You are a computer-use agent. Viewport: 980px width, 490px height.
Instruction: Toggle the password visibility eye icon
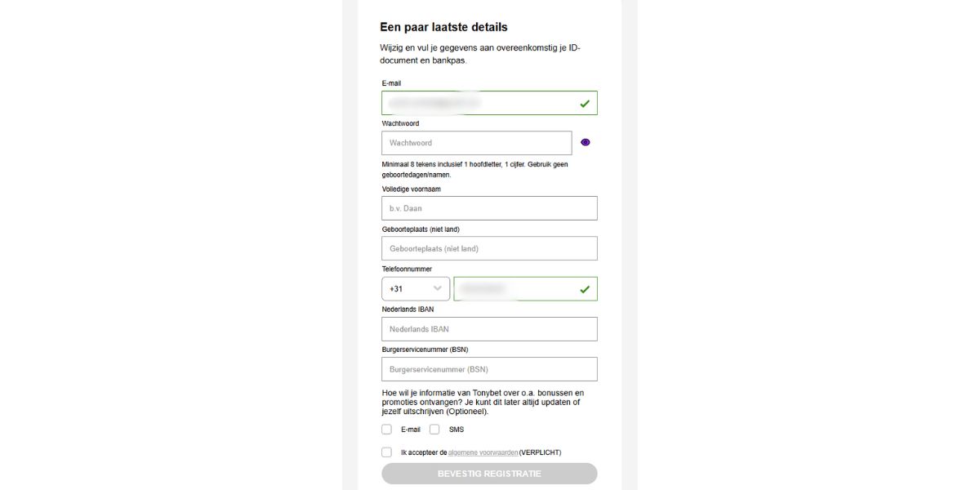coord(584,142)
